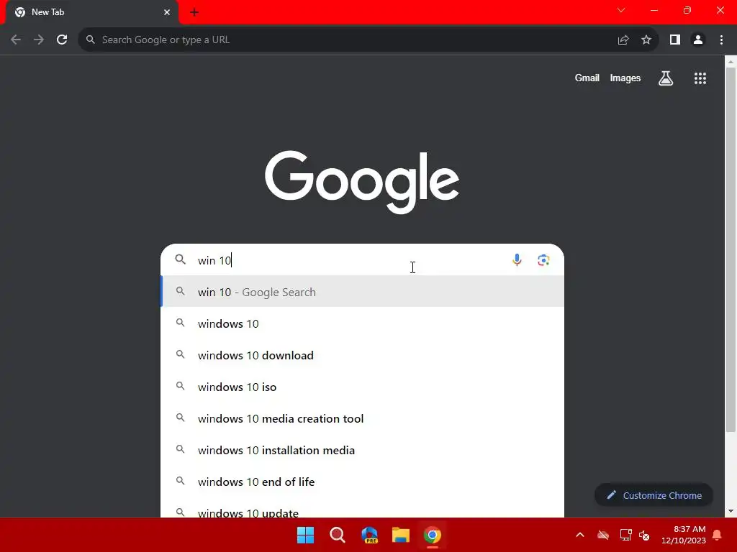Select the 'windows 10 end of life' suggestion
The width and height of the screenshot is (737, 552).
pos(363,482)
